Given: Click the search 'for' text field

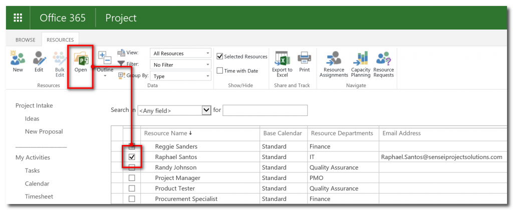Looking at the screenshot, I should pos(265,110).
